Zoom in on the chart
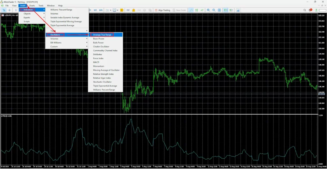This screenshot has height=169, width=327. (x=208, y=10)
